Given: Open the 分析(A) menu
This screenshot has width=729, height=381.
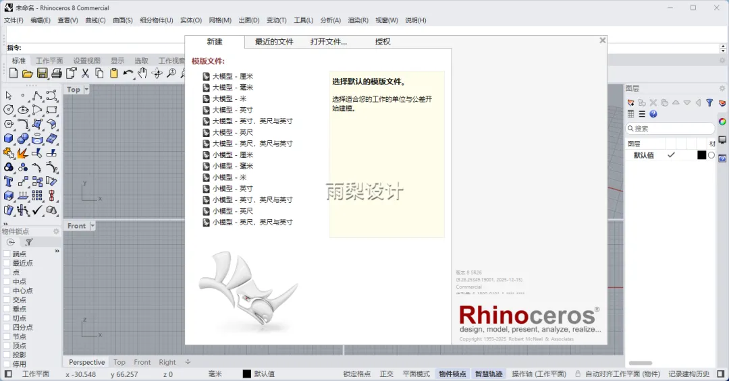Looking at the screenshot, I should pyautogui.click(x=331, y=20).
